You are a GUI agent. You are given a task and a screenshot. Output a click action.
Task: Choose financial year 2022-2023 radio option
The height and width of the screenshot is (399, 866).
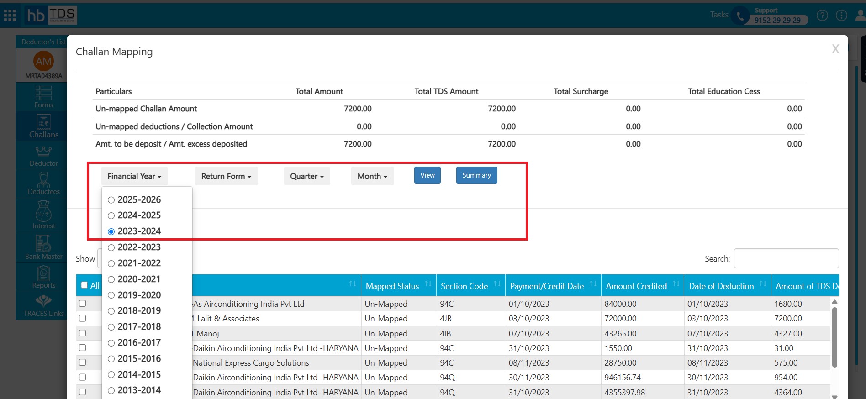click(x=111, y=248)
